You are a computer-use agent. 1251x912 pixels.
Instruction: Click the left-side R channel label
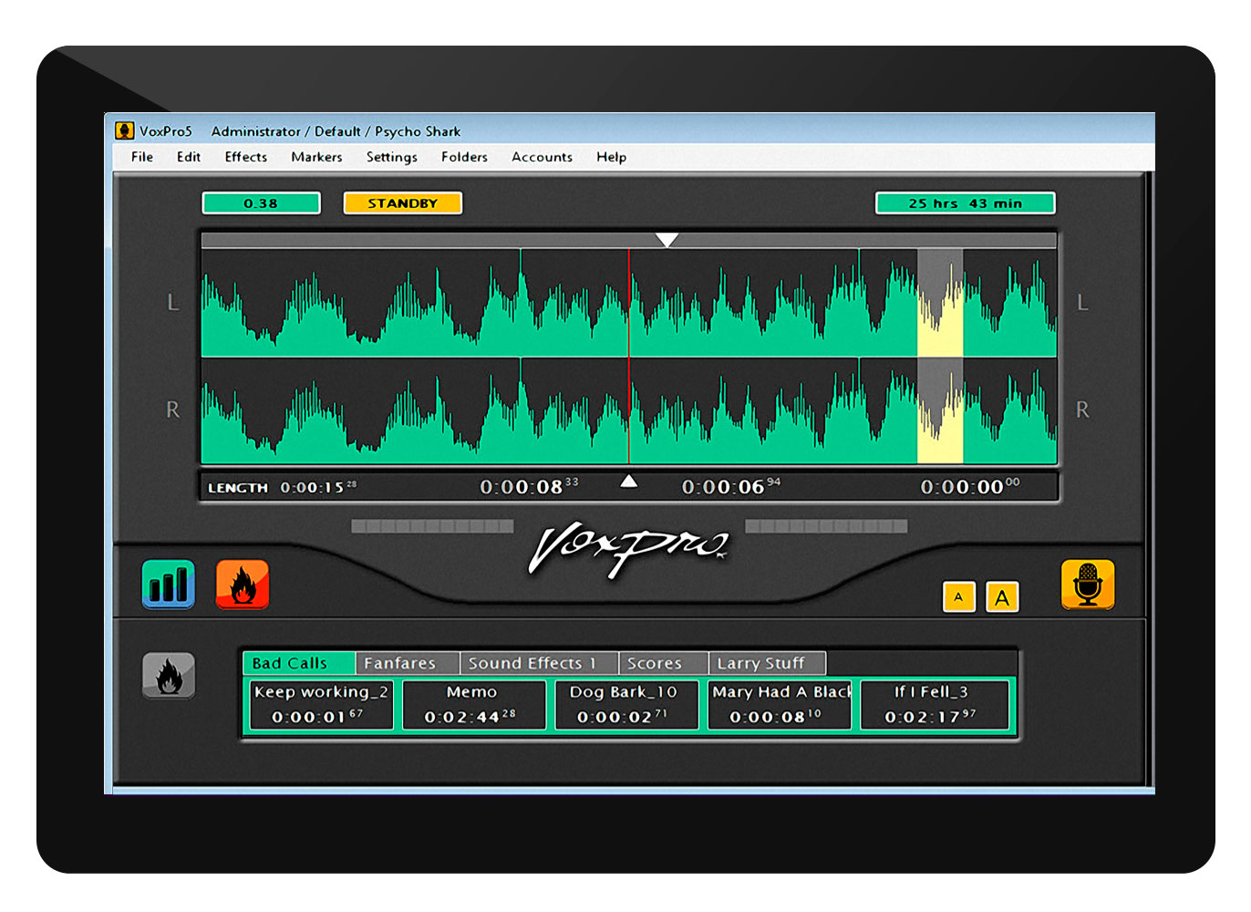(x=172, y=409)
